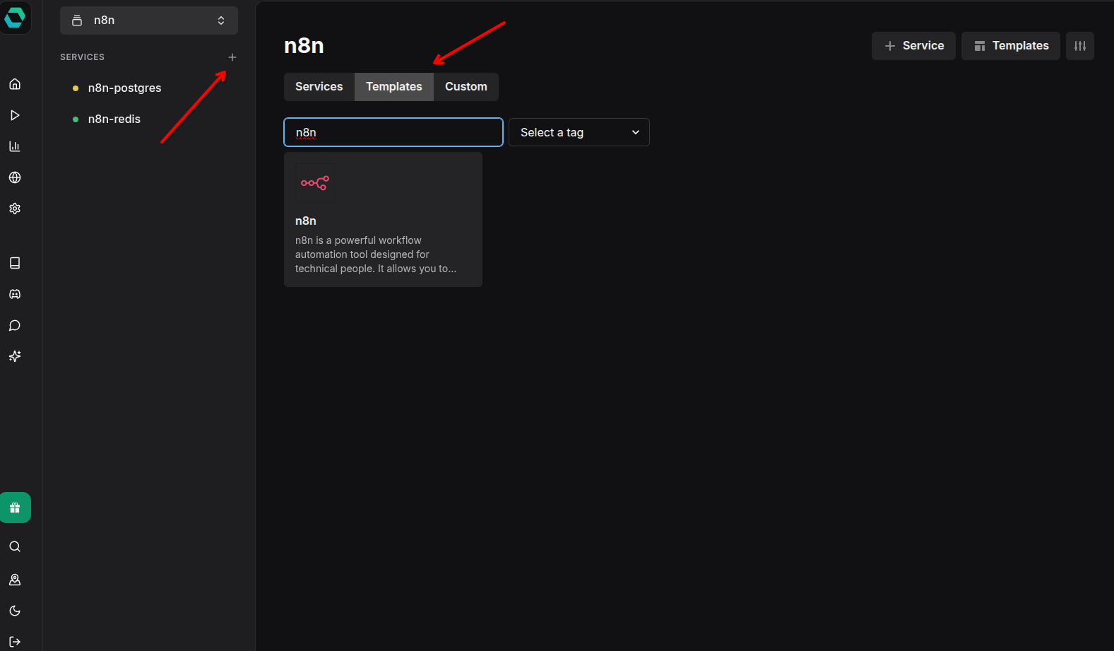This screenshot has height=651, width=1114.
Task: Open project settings sliders icon
Action: [x=1080, y=46]
